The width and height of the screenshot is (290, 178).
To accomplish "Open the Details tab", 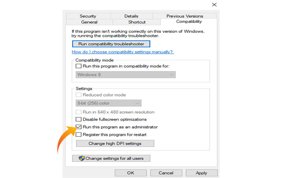I will coord(131,16).
